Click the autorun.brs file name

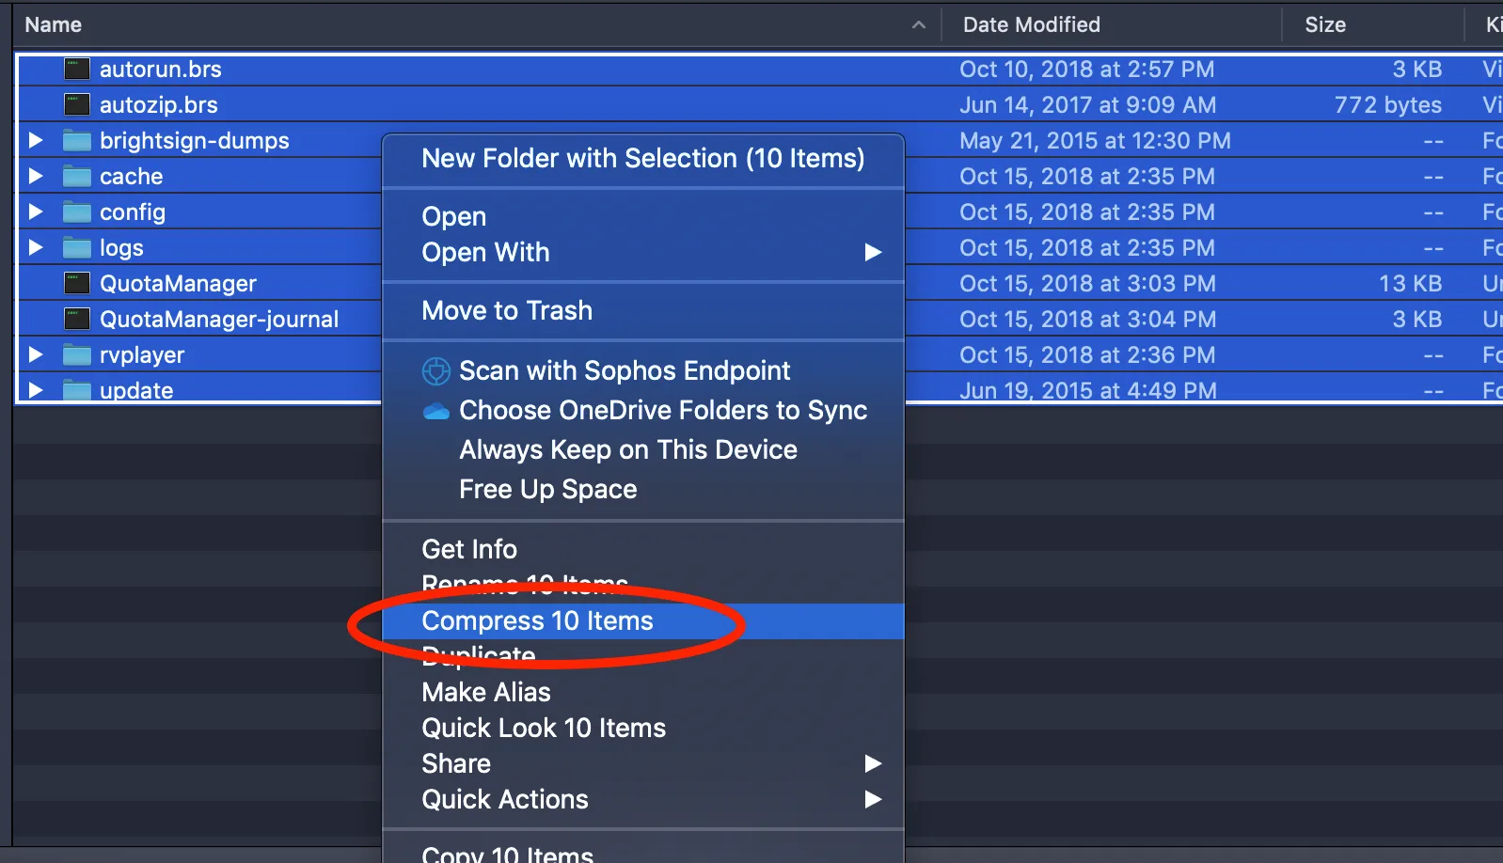161,69
